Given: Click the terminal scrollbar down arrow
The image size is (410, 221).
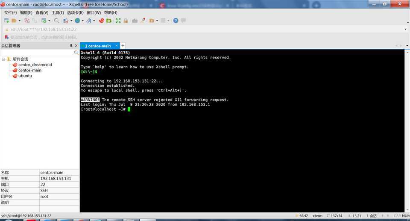Looking at the screenshot, I should click(407, 210).
